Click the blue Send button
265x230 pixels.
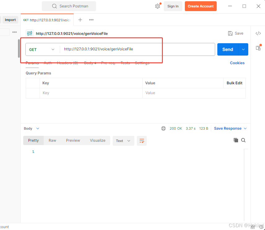[228, 49]
